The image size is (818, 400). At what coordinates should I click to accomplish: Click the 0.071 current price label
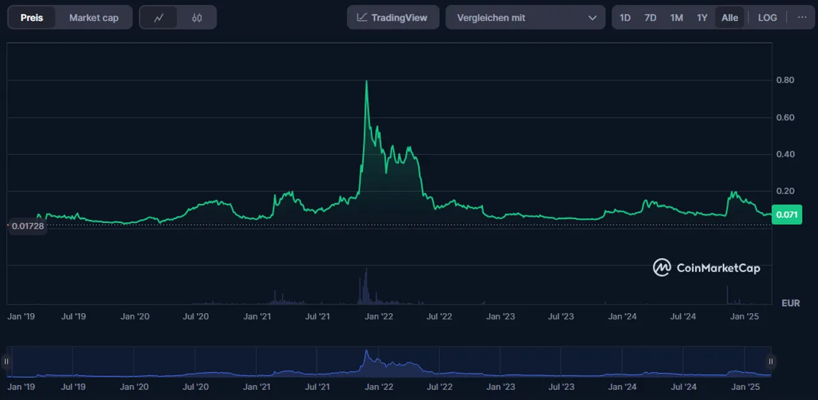(x=786, y=215)
